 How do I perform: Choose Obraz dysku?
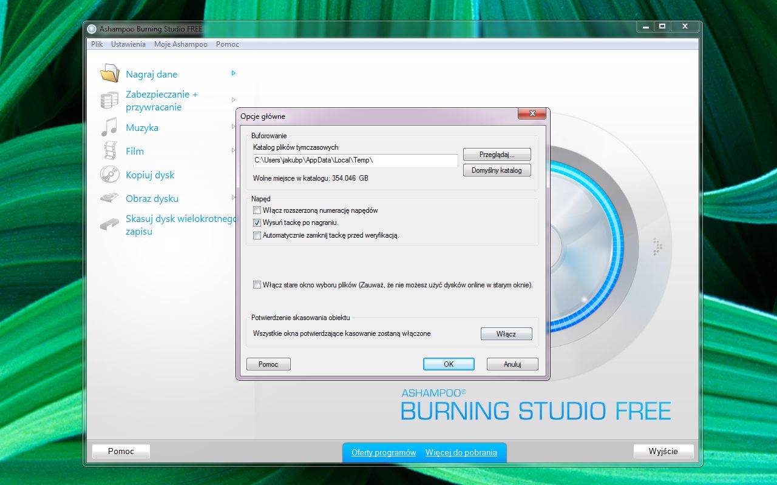click(x=152, y=198)
